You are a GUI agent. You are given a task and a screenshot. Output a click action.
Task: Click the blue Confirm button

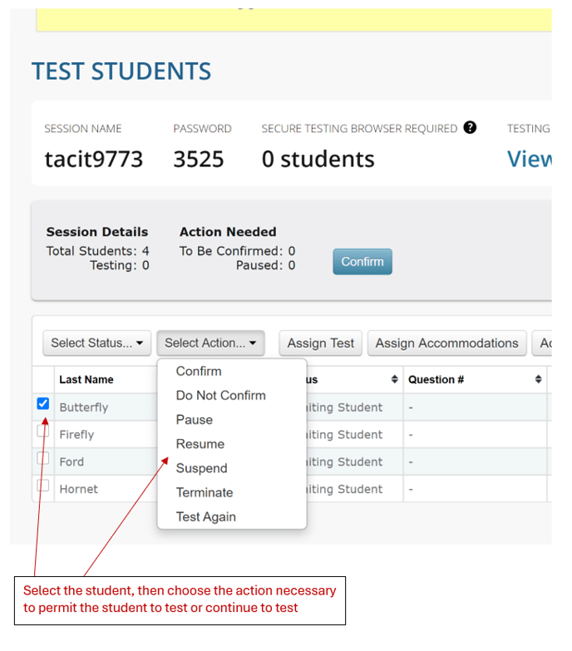pos(362,262)
